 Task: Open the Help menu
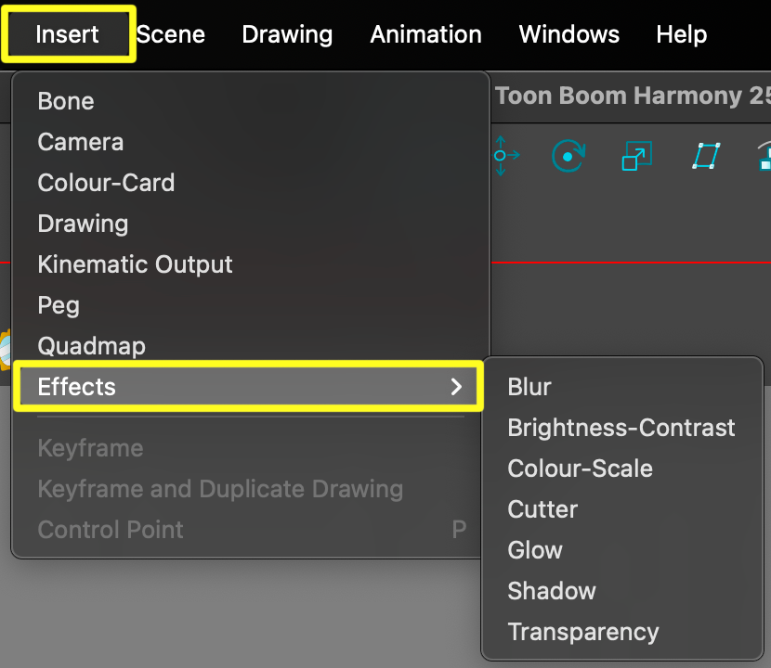[x=681, y=34]
